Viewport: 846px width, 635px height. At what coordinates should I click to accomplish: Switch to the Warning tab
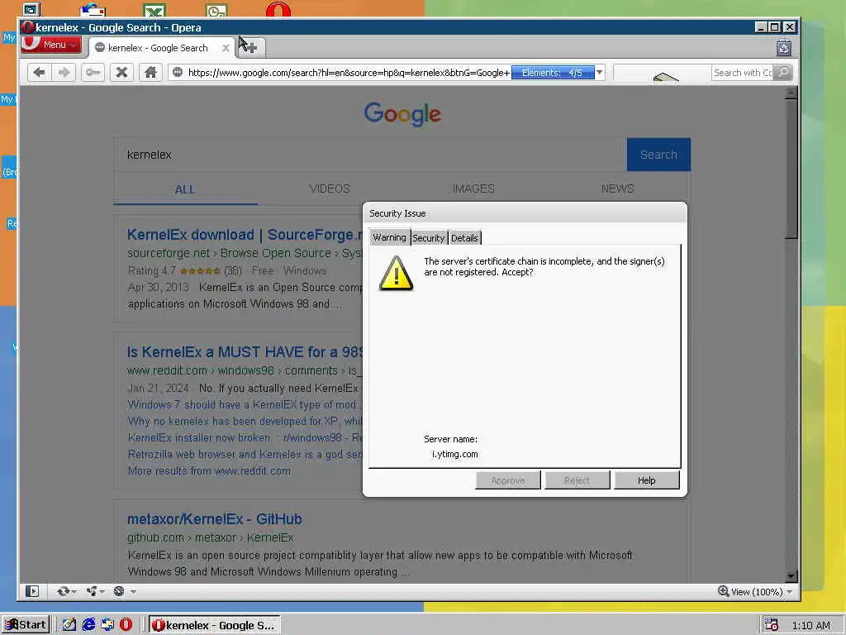click(390, 237)
